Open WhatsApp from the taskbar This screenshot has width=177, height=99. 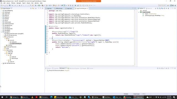coord(127,97)
